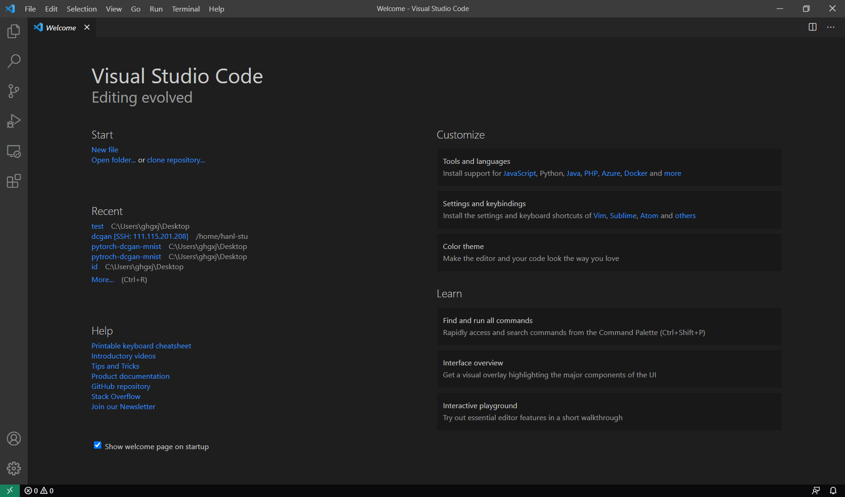Open the Help menu
This screenshot has width=845, height=497.
[216, 9]
